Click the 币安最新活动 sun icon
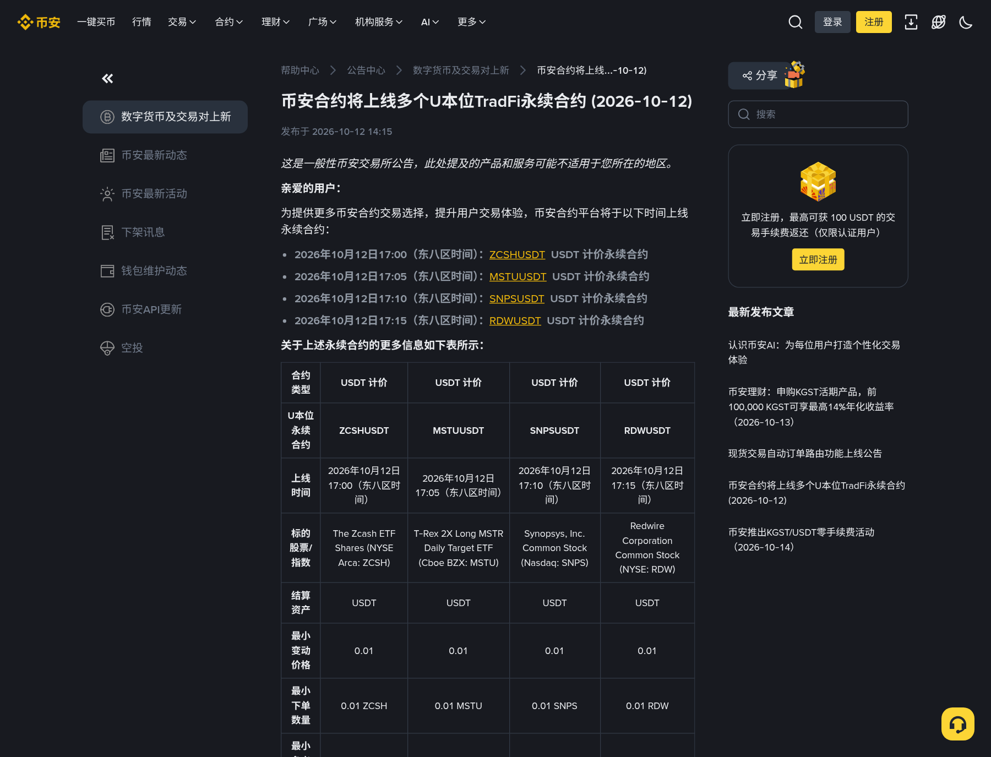 coord(107,194)
